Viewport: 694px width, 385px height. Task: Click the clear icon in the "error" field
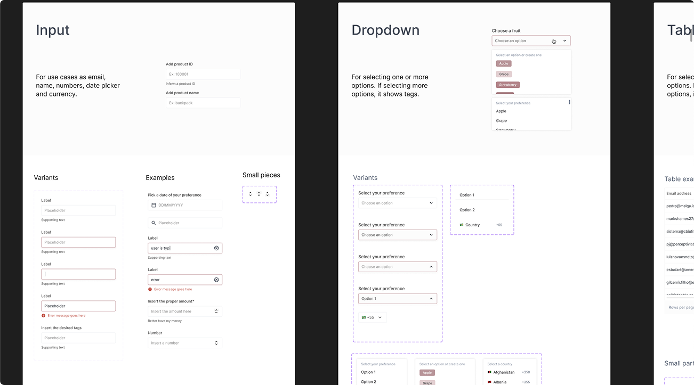[216, 280]
